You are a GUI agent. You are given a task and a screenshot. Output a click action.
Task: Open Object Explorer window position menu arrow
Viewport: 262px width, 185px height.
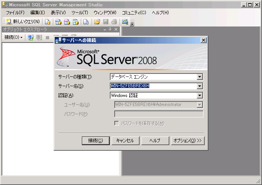(105, 29)
